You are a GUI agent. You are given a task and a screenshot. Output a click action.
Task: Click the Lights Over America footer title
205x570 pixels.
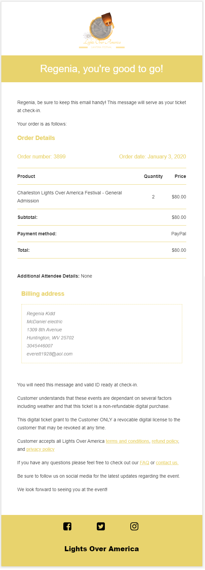[101, 549]
